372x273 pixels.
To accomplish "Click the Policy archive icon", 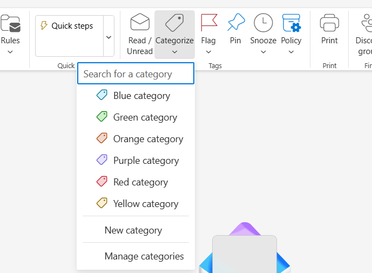I will (x=292, y=23).
